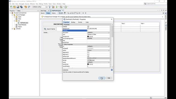Image resolution: width=176 pixels, height=99 pixels.
Task: Switch to the Code tab
Action: coord(87,22)
